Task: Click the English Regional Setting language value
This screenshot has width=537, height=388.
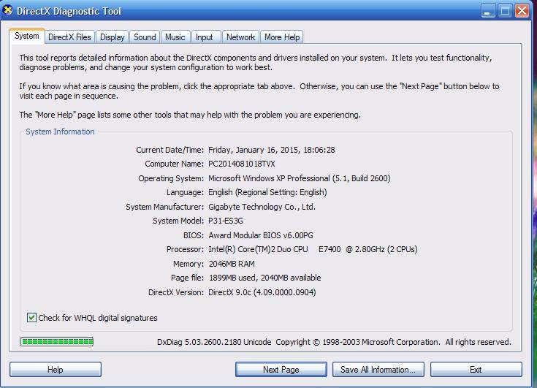Action: pos(267,192)
